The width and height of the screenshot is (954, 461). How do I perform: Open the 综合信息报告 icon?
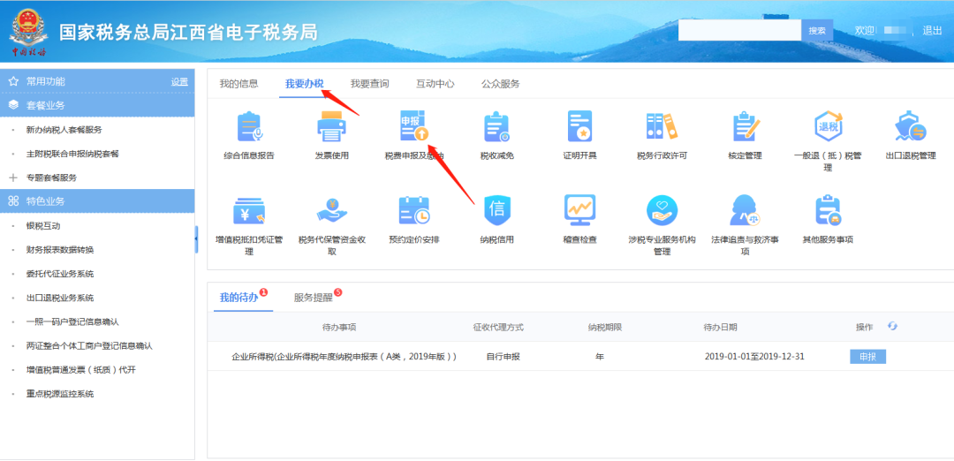pyautogui.click(x=249, y=128)
